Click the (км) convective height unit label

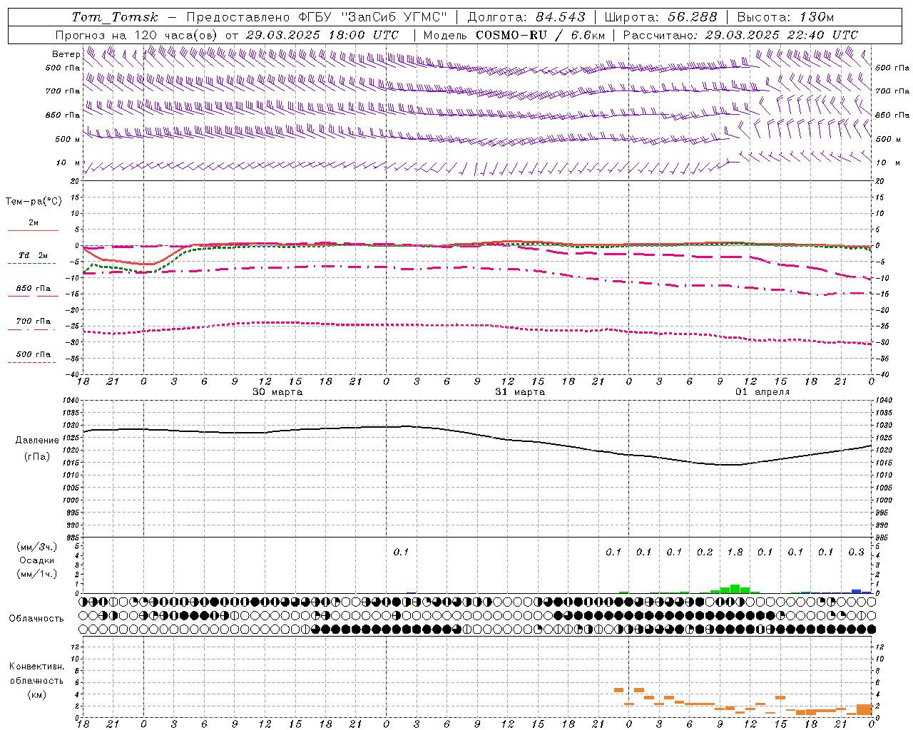[37, 694]
